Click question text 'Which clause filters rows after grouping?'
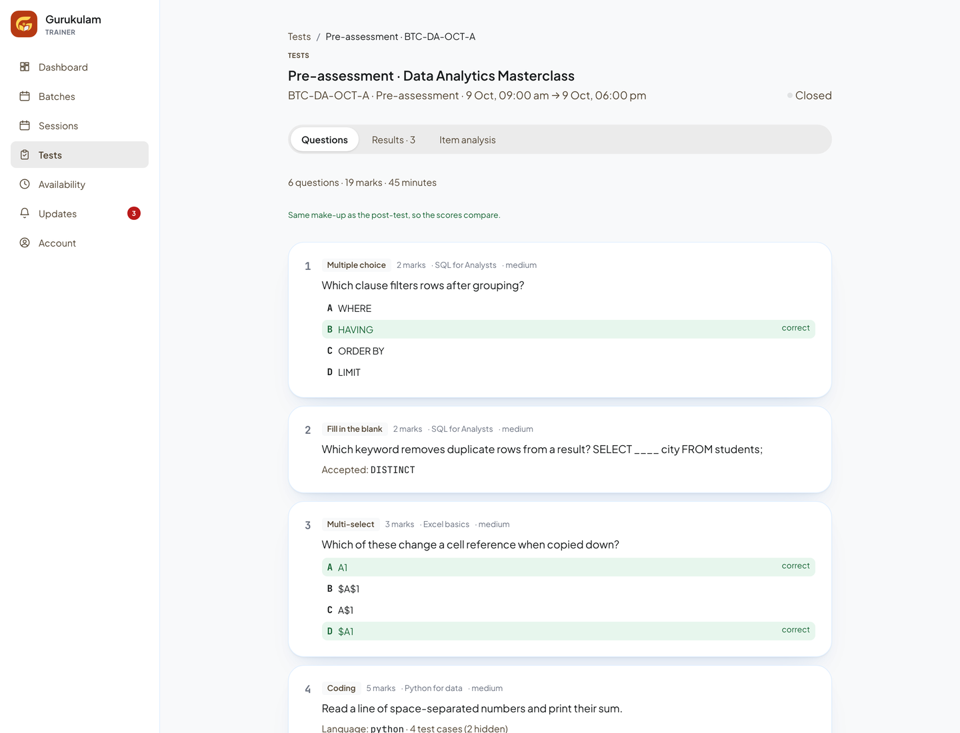The image size is (960, 733). 423,285
